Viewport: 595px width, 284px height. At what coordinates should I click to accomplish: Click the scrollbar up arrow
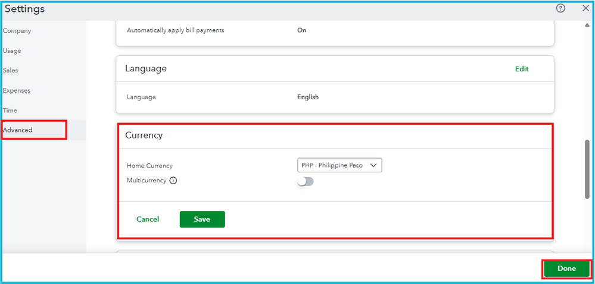point(587,26)
